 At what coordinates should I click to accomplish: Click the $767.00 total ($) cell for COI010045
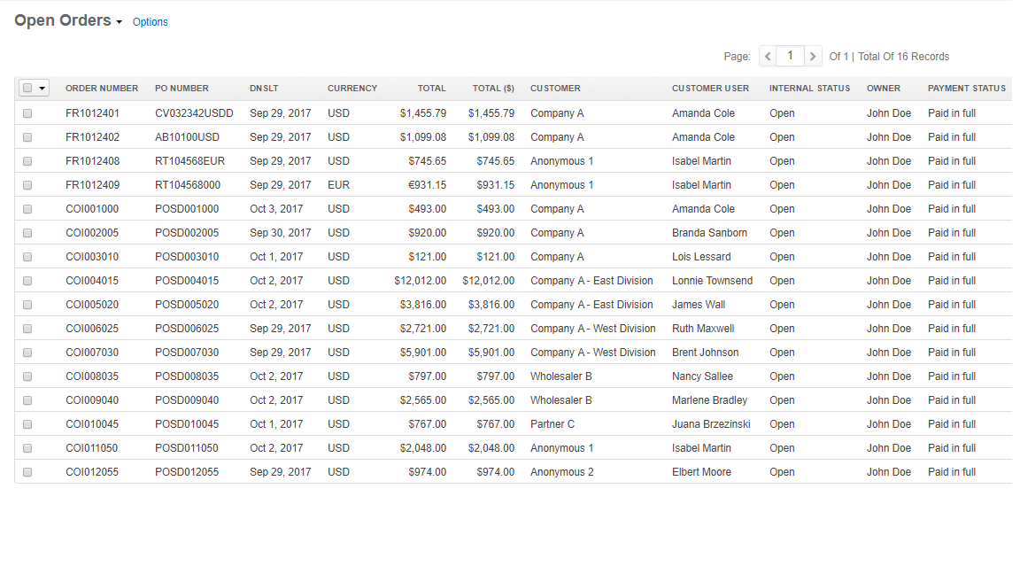[x=496, y=424]
